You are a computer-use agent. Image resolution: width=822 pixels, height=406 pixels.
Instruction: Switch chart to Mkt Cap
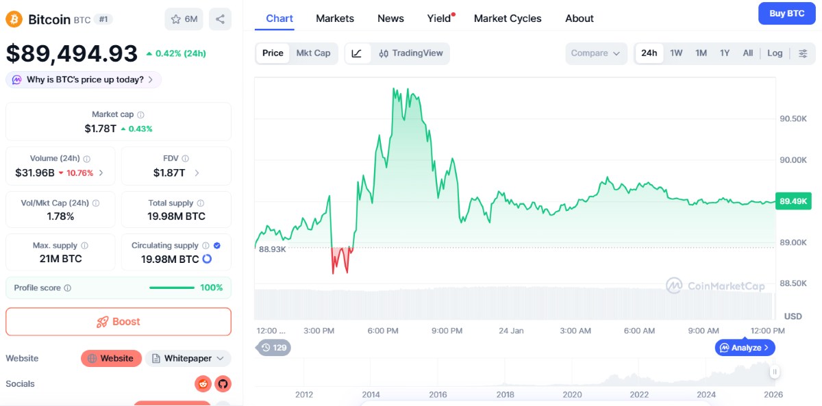coord(313,53)
